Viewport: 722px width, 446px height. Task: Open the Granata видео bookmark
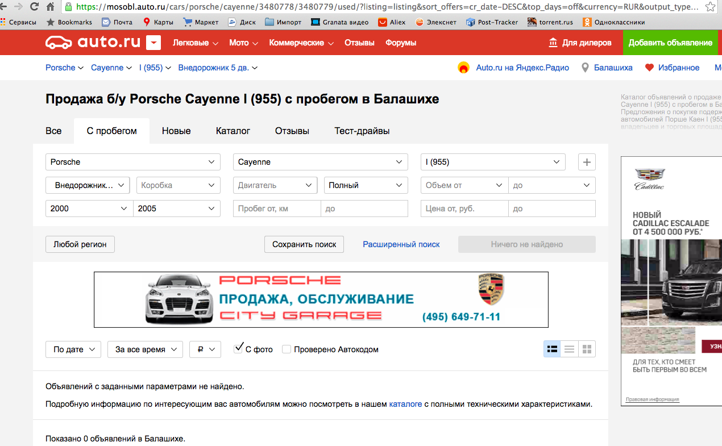pyautogui.click(x=340, y=22)
